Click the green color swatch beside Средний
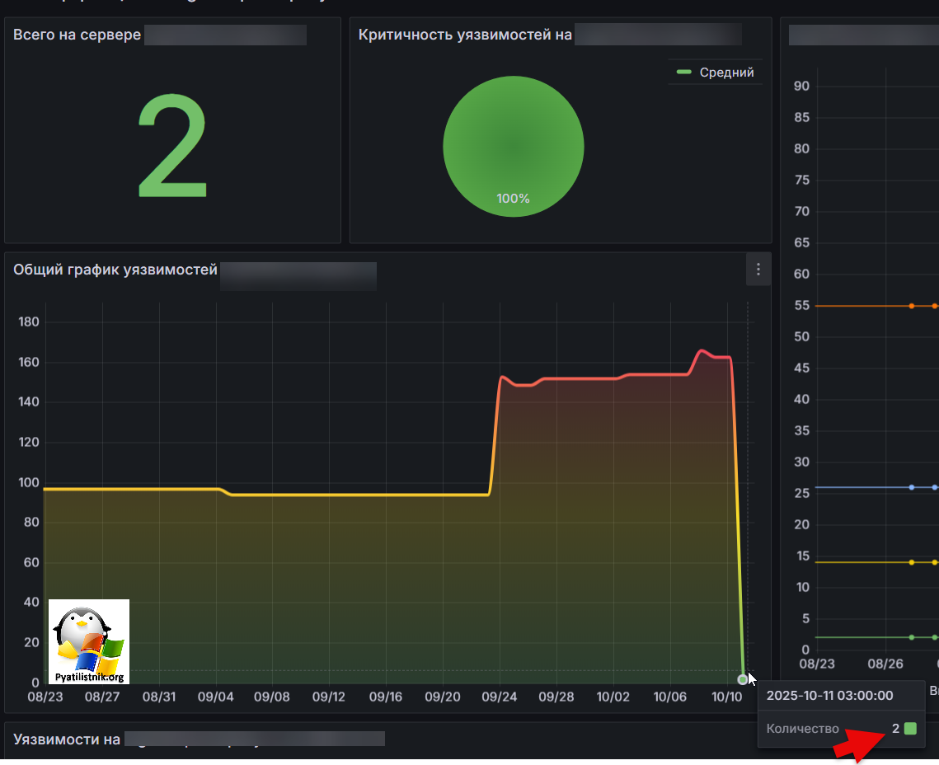Viewport: 939px width, 765px height. (683, 73)
